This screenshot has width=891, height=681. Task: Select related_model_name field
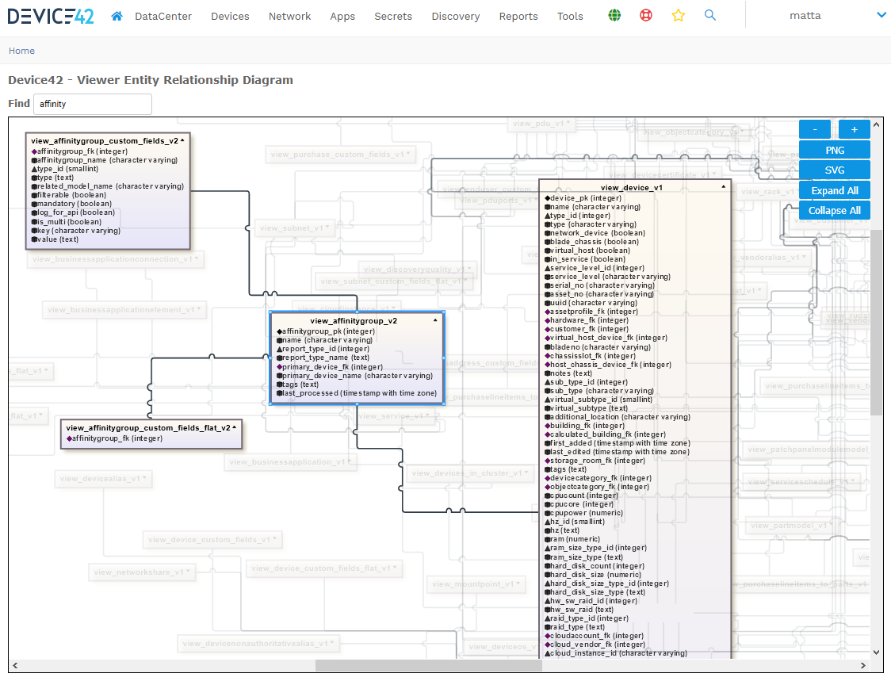[x=107, y=186]
